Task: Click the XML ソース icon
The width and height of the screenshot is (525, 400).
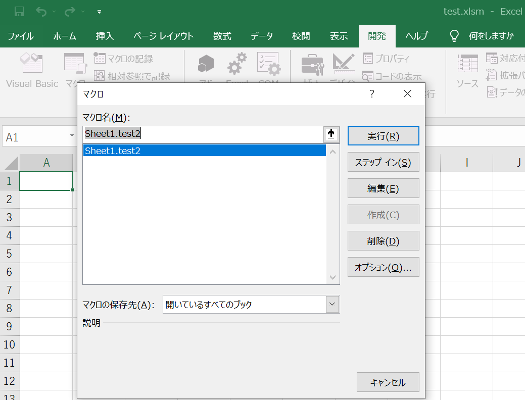Action: [467, 63]
